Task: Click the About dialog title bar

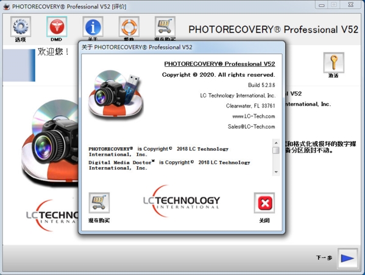Action: tap(182, 47)
